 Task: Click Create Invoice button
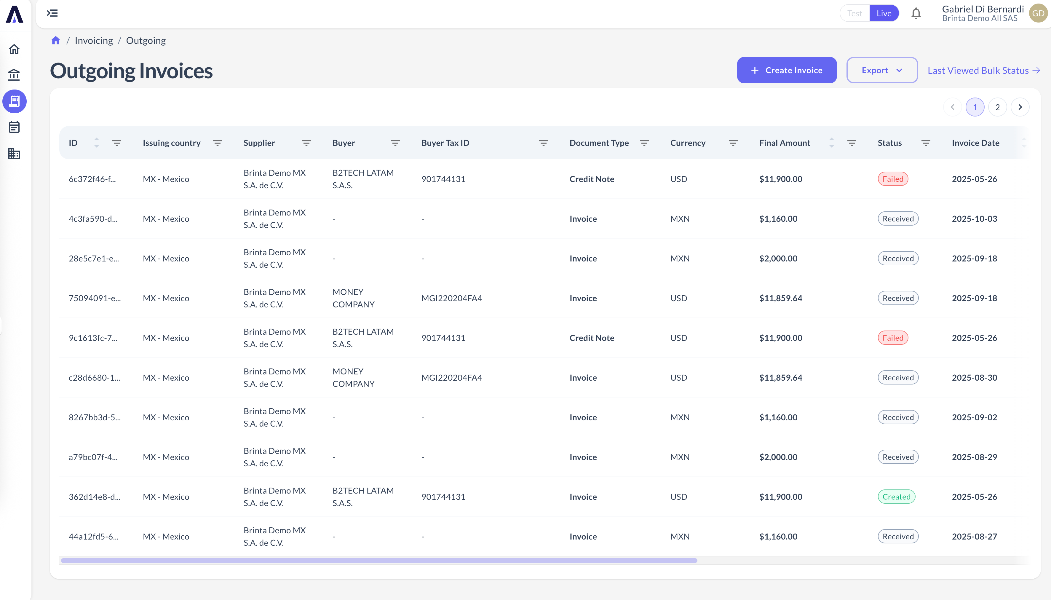[787, 71]
